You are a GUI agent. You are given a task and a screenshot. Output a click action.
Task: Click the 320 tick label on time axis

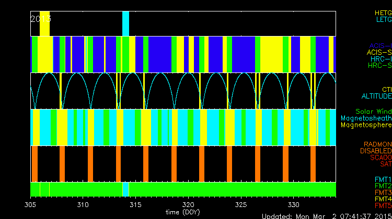coord(188,204)
